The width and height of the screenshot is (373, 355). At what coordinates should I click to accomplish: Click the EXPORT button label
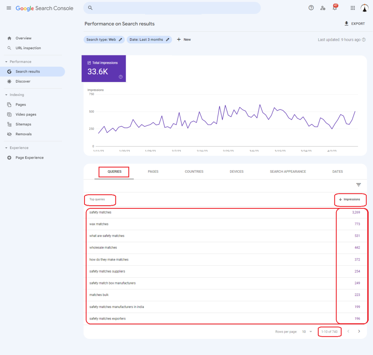[358, 24]
